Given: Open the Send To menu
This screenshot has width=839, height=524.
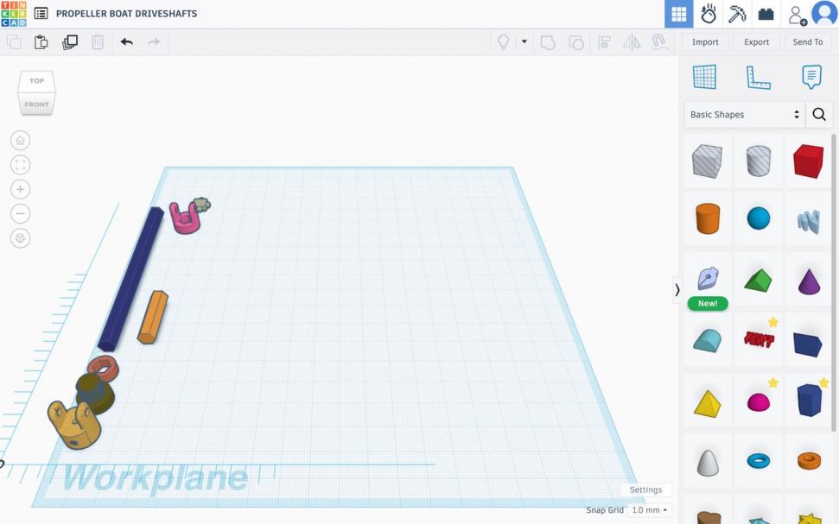Looking at the screenshot, I should pyautogui.click(x=808, y=41).
